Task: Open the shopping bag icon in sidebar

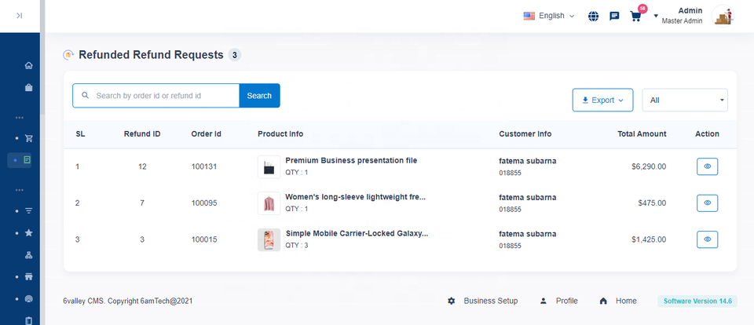Action: (x=29, y=87)
